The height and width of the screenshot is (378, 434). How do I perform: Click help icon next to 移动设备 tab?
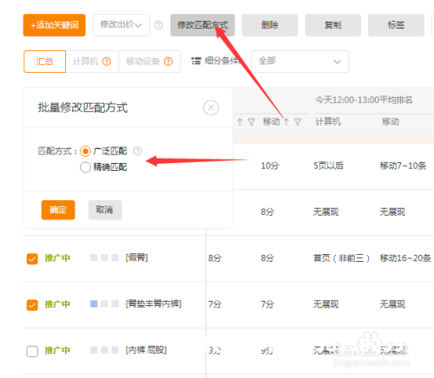tap(168, 62)
